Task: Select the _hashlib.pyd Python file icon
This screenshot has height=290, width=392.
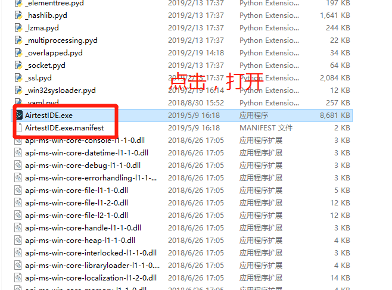Action: (x=18, y=15)
